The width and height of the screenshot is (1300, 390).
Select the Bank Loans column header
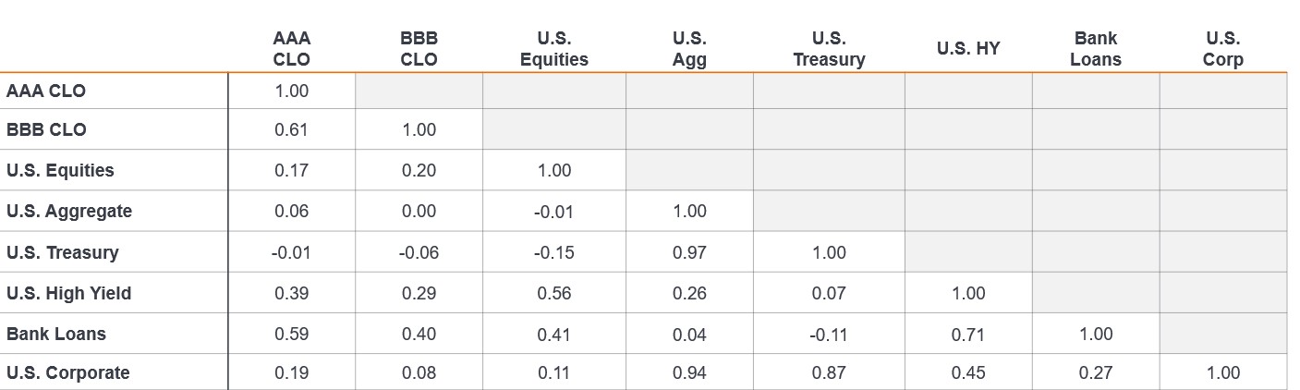click(1096, 49)
